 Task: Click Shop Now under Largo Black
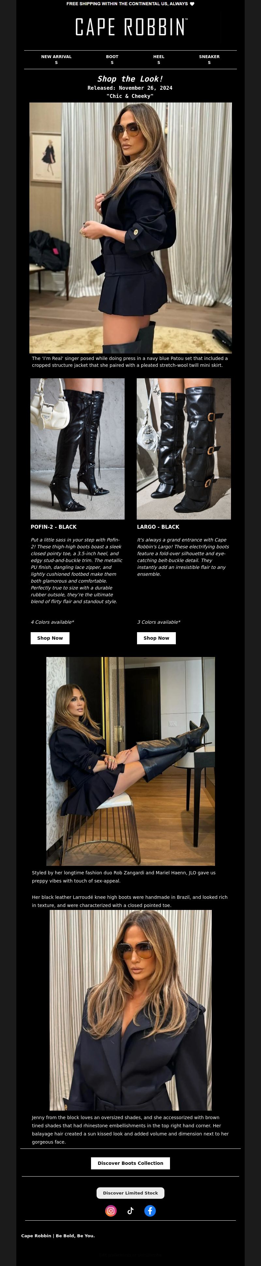click(x=156, y=638)
